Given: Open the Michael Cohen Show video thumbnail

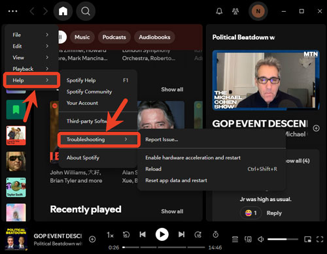Looking at the screenshot, I should pos(266,80).
